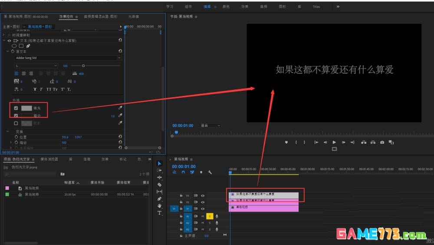Open timeline display settings wrench
The image size is (434, 245).
click(x=210, y=172)
